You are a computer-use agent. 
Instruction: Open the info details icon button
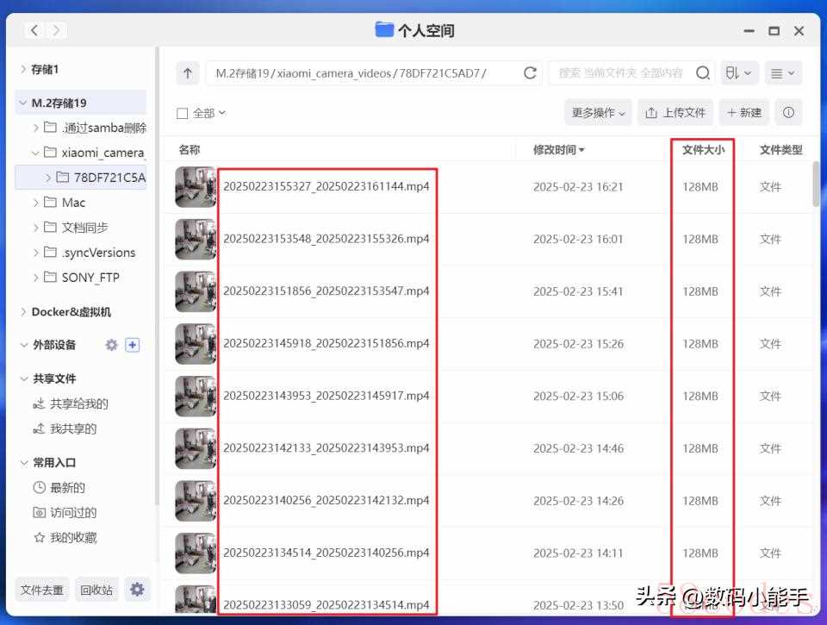coord(787,112)
